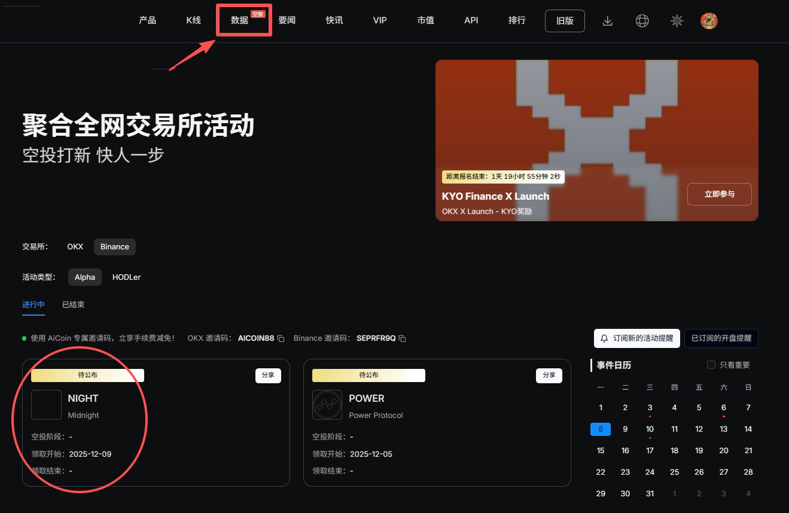This screenshot has width=789, height=513.
Task: Open the 要闻 section
Action: (x=287, y=20)
